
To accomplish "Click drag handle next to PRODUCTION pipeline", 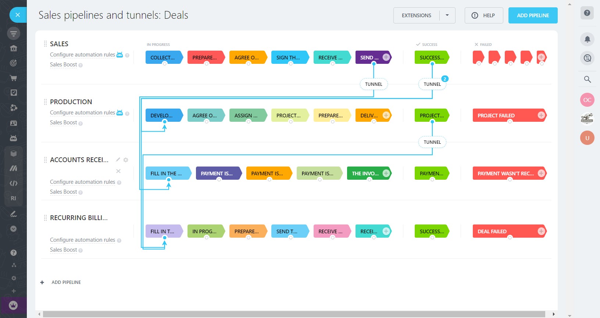I will click(45, 102).
